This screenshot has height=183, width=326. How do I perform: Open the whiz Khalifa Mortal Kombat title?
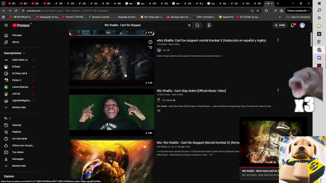pyautogui.click(x=211, y=40)
